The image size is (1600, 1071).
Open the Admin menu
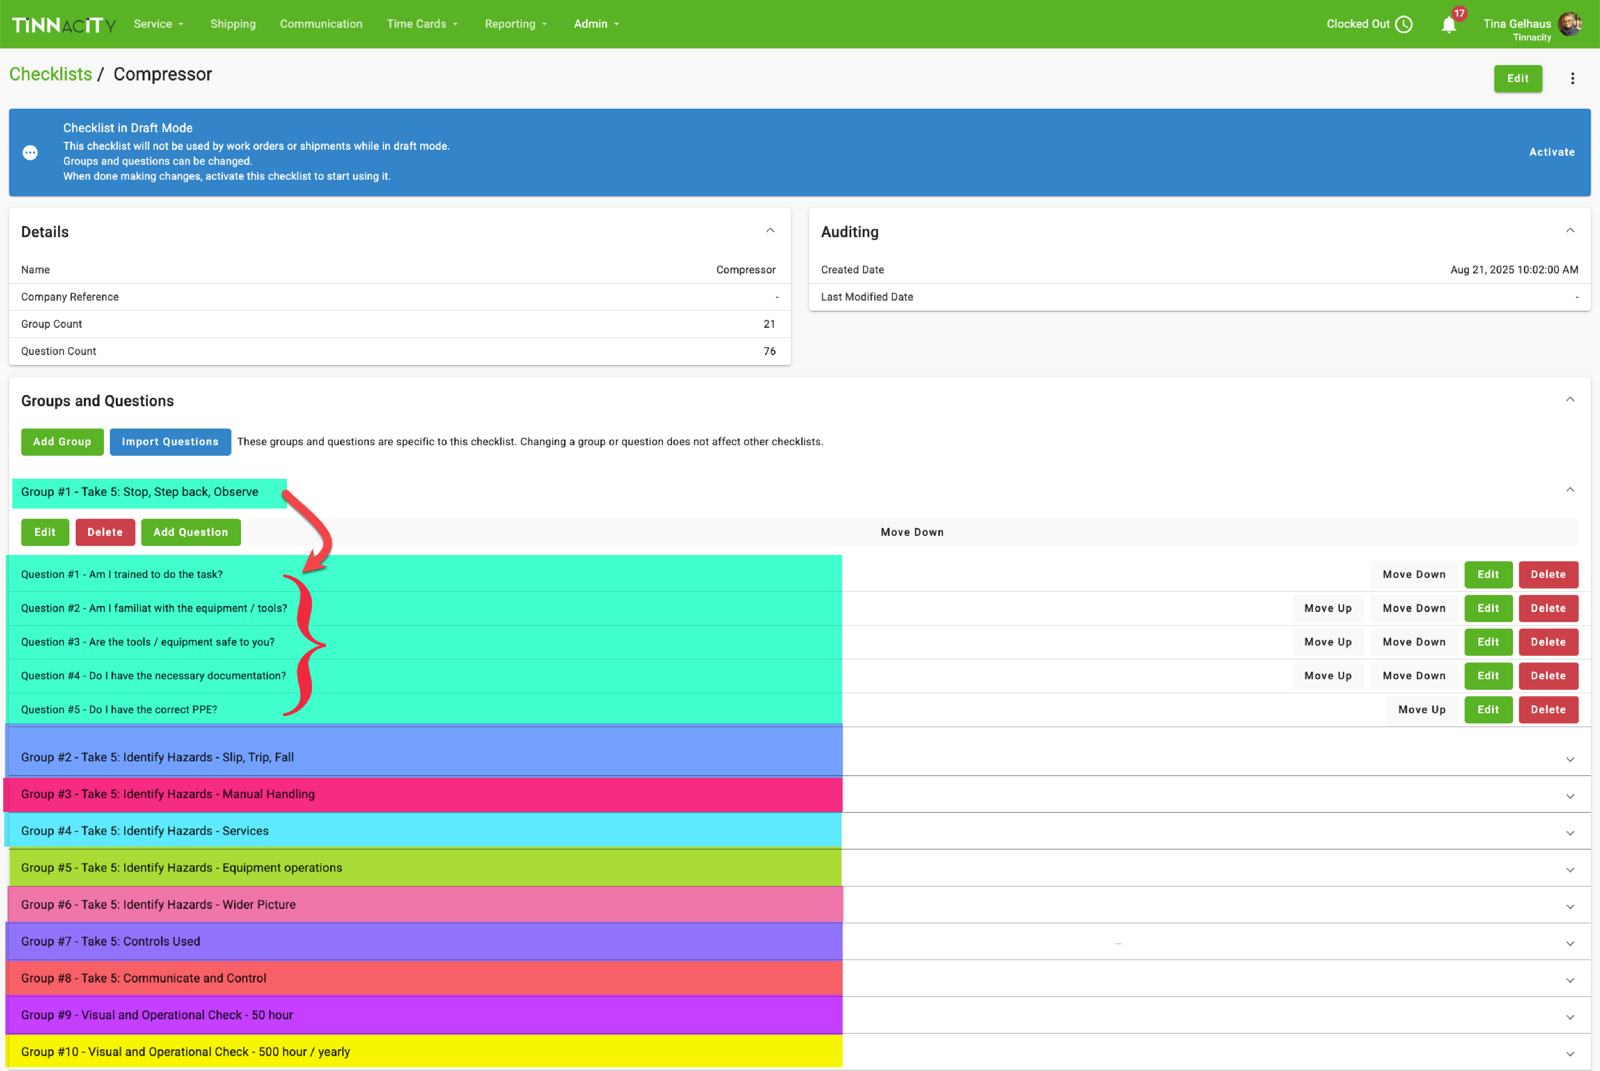pyautogui.click(x=596, y=24)
